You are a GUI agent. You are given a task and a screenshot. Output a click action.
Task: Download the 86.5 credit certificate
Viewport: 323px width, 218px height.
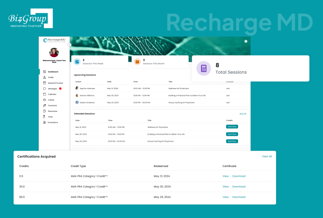(x=239, y=197)
